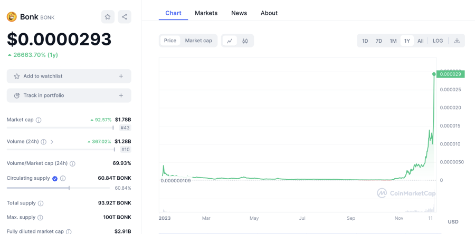475x234 pixels.
Task: Toggle LOG scale on chart
Action: point(438,41)
